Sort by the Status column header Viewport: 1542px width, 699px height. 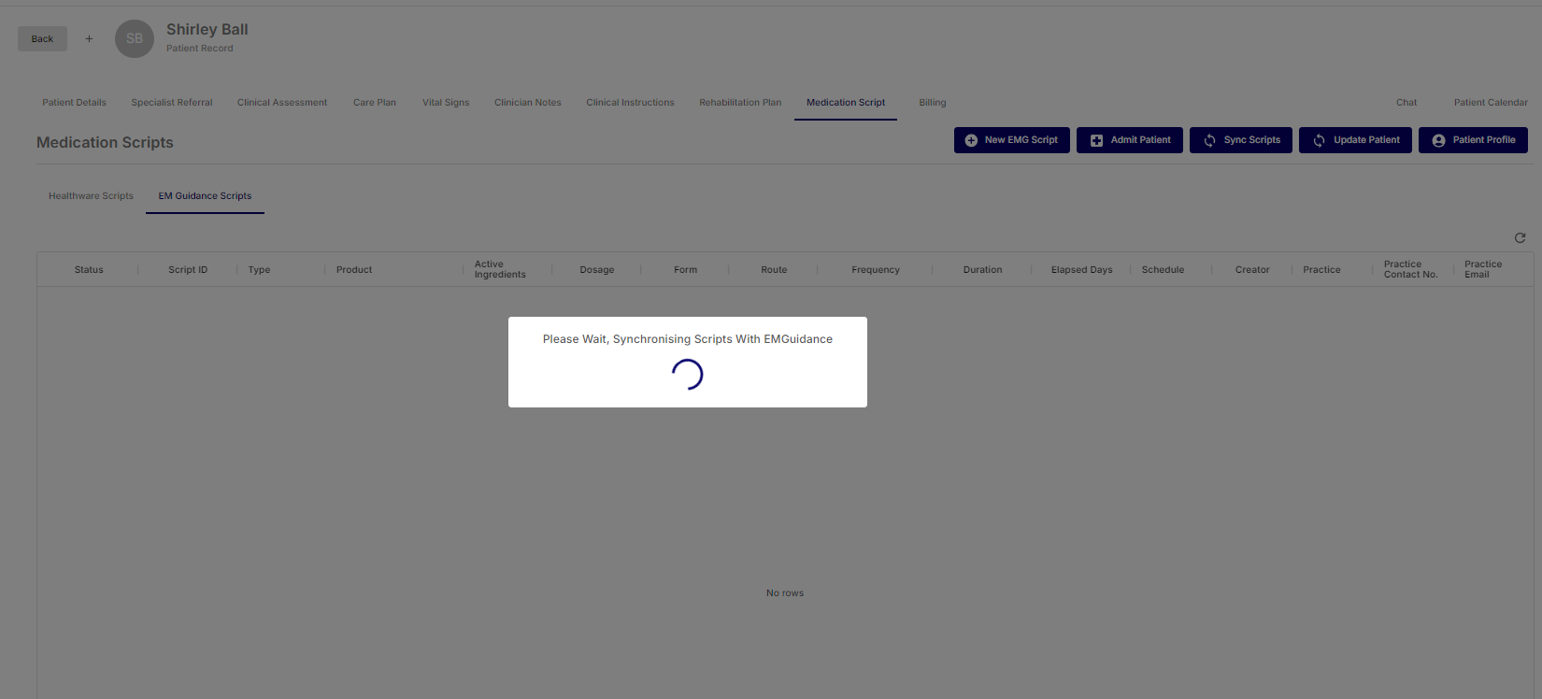[x=89, y=270]
